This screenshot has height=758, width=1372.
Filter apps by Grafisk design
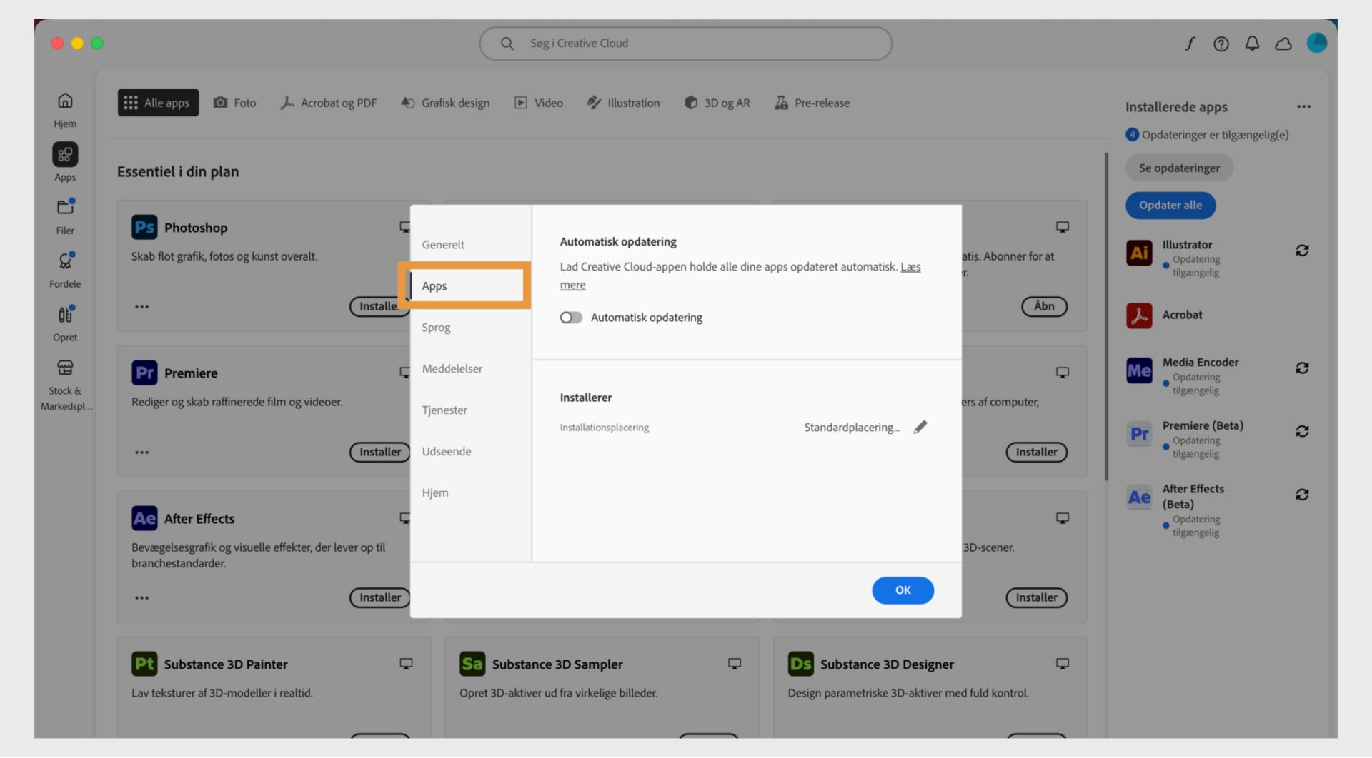click(x=445, y=103)
